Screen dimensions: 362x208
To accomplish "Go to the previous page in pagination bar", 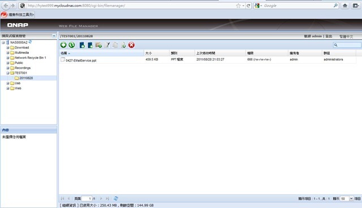I will [68, 198].
